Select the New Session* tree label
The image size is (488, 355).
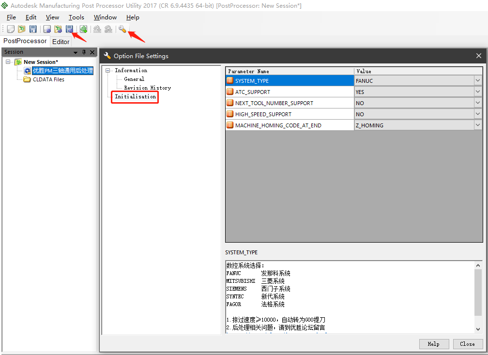coord(41,62)
